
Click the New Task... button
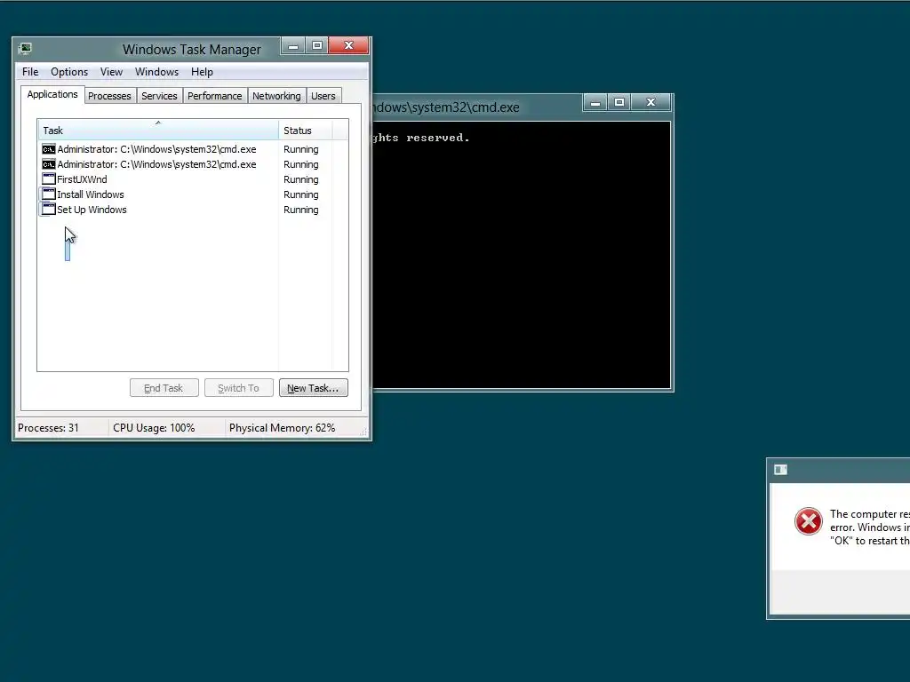(314, 388)
